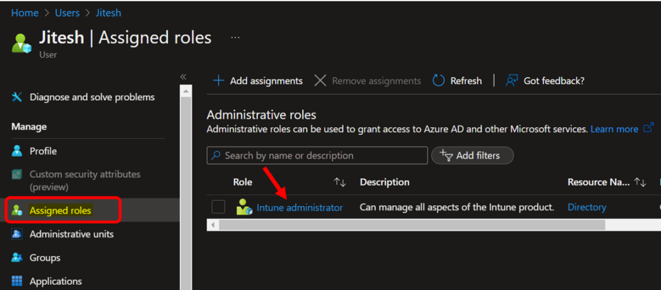Click the magnifier icon in search box
Viewport: 661px width, 290px height.
[x=216, y=156]
